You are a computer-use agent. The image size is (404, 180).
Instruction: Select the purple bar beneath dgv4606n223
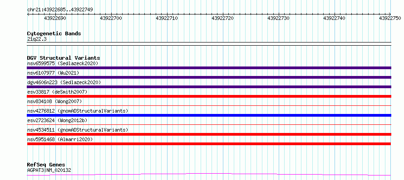(209, 87)
